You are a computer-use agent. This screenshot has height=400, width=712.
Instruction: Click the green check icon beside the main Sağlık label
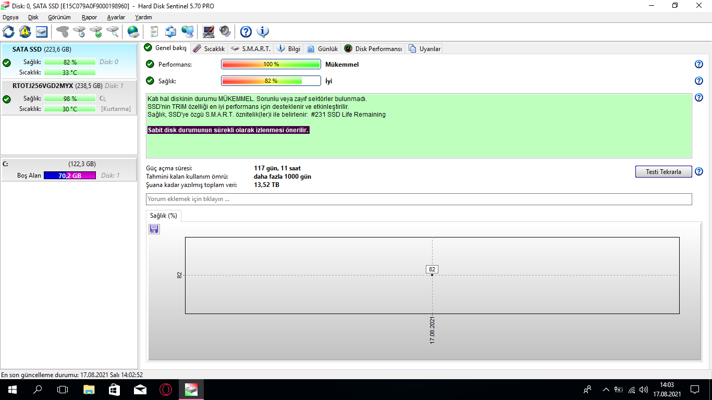pos(150,81)
